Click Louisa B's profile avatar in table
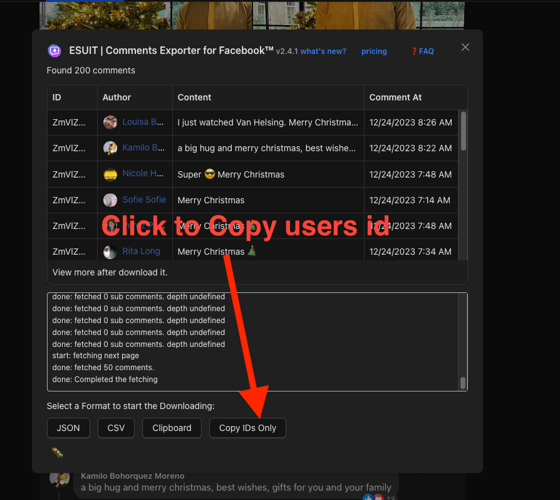 click(x=110, y=122)
